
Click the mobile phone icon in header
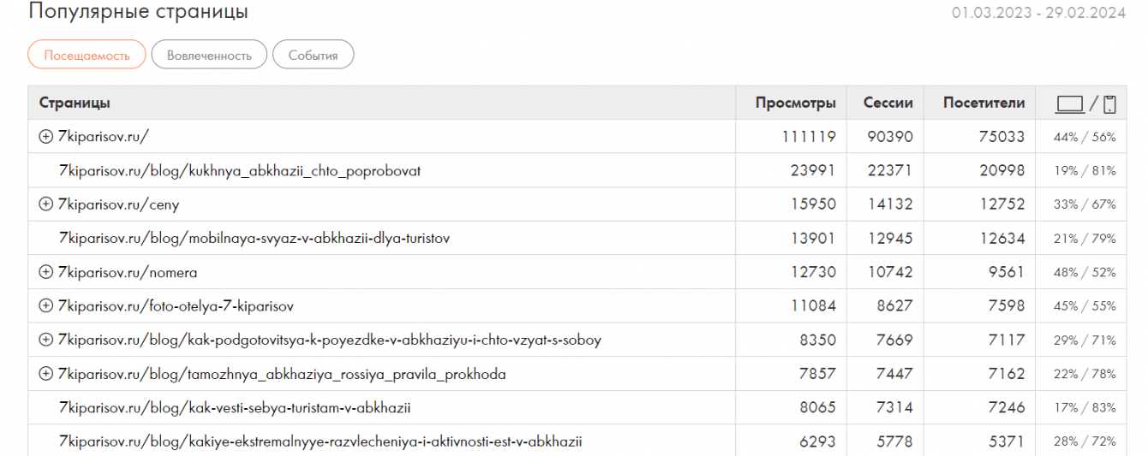point(1109,104)
